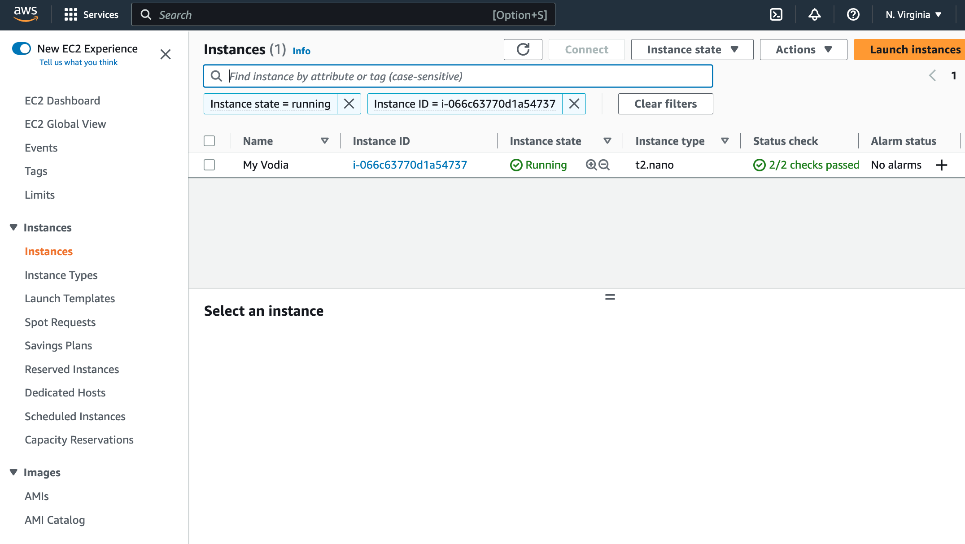The height and width of the screenshot is (544, 965).
Task: Add alarm with the plus icon
Action: (942, 165)
